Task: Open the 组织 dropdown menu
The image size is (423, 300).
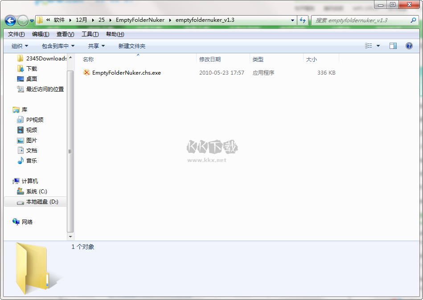Action: [x=20, y=45]
